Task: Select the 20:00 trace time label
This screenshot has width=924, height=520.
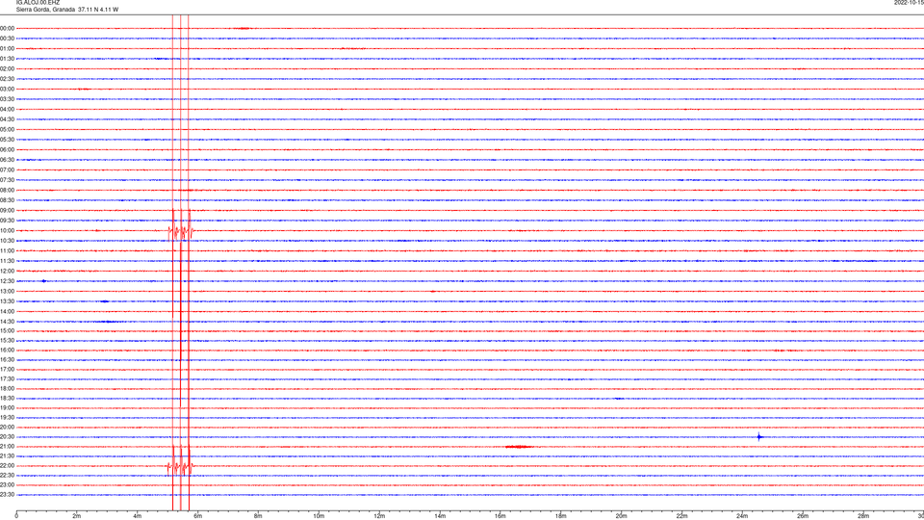Action: pos(7,427)
